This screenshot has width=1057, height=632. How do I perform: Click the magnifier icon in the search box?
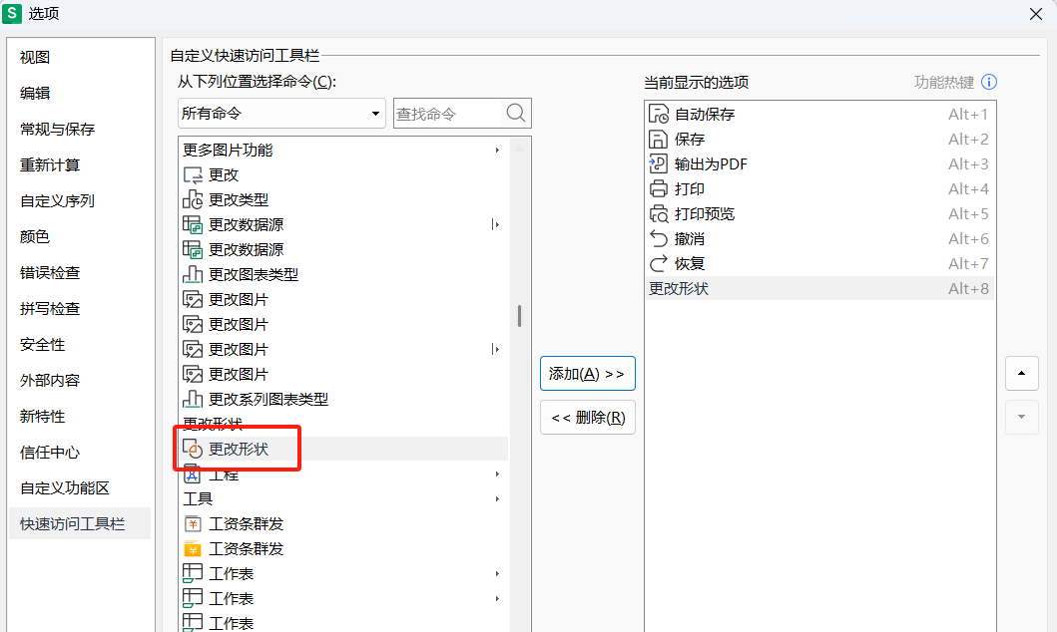[x=517, y=113]
